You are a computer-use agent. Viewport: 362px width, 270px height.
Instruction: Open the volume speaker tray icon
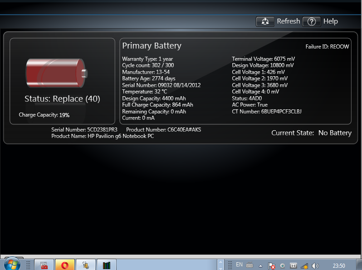pos(315,266)
